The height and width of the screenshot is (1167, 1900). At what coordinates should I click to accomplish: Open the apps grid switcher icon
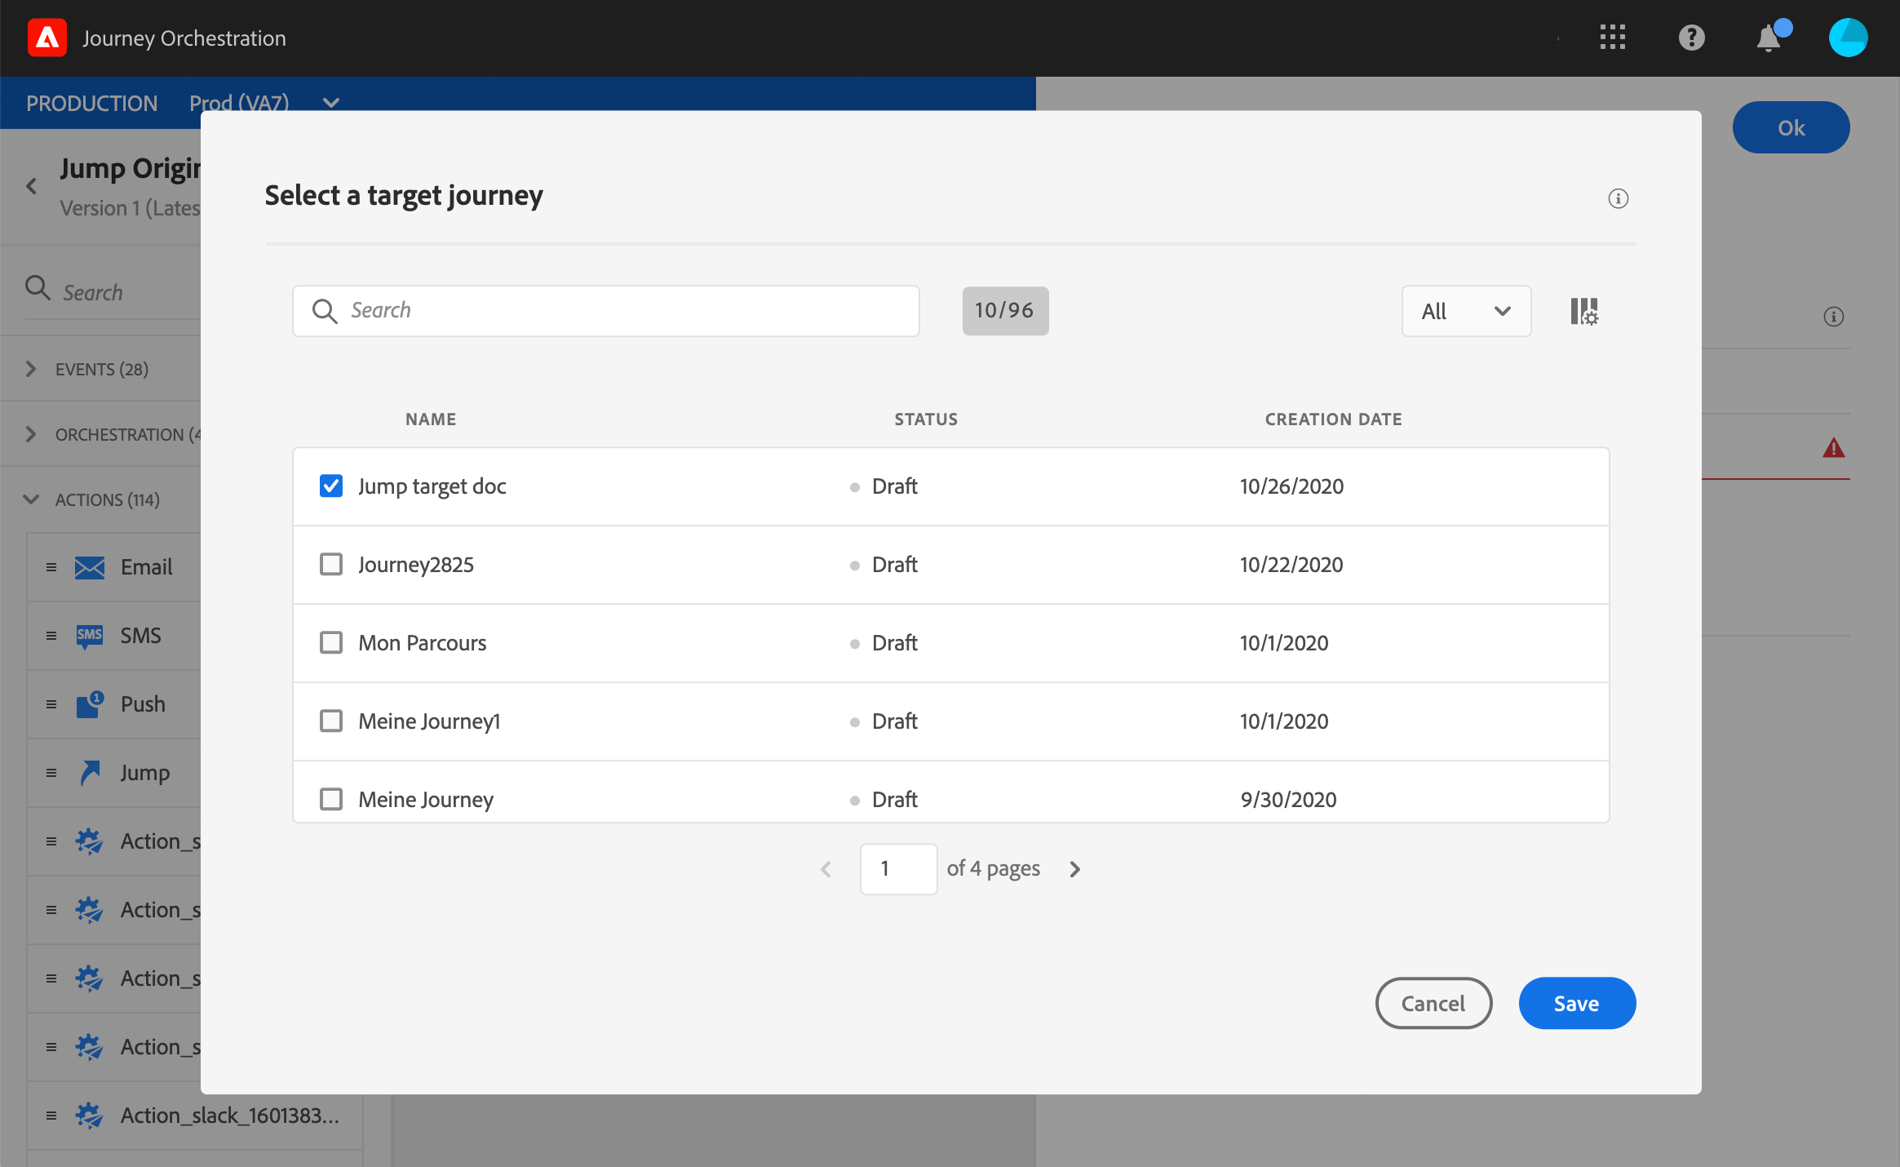[1612, 38]
